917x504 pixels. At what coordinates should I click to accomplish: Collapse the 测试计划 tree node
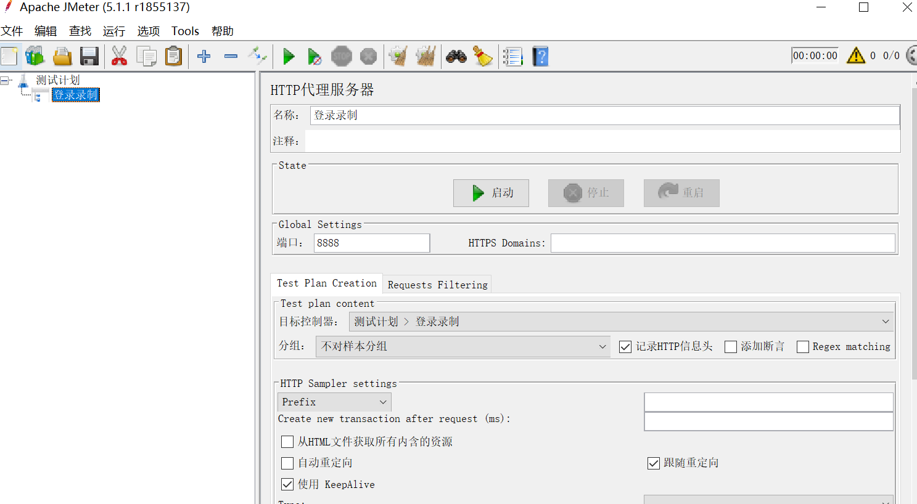(x=5, y=80)
